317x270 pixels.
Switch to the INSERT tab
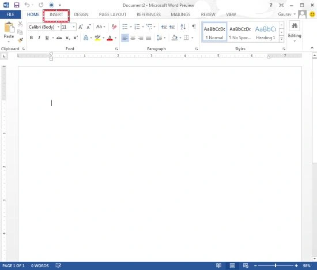56,14
